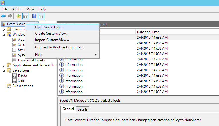The image size is (219, 126).
Task: Select the Subscriptions tree item
Action: pos(23,86)
